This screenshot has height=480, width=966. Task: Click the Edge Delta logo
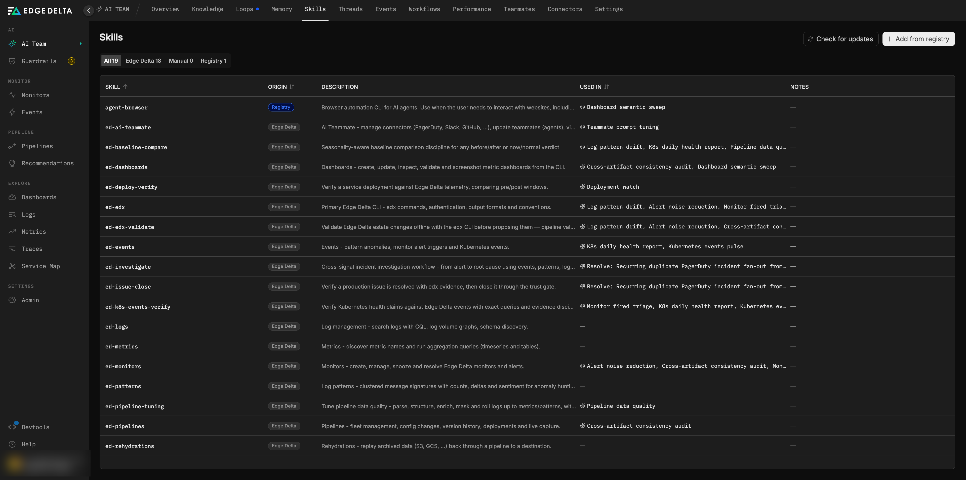(x=40, y=11)
